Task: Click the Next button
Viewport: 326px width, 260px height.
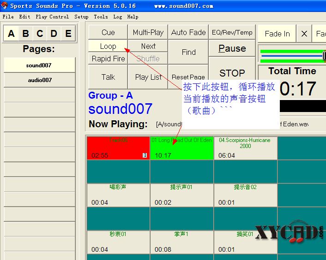Action: point(148,46)
